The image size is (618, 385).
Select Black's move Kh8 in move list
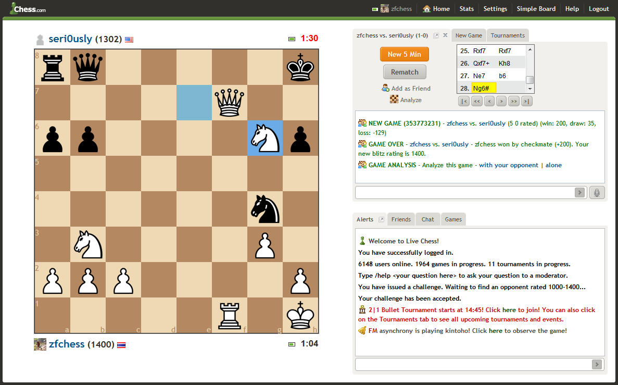pyautogui.click(x=504, y=63)
